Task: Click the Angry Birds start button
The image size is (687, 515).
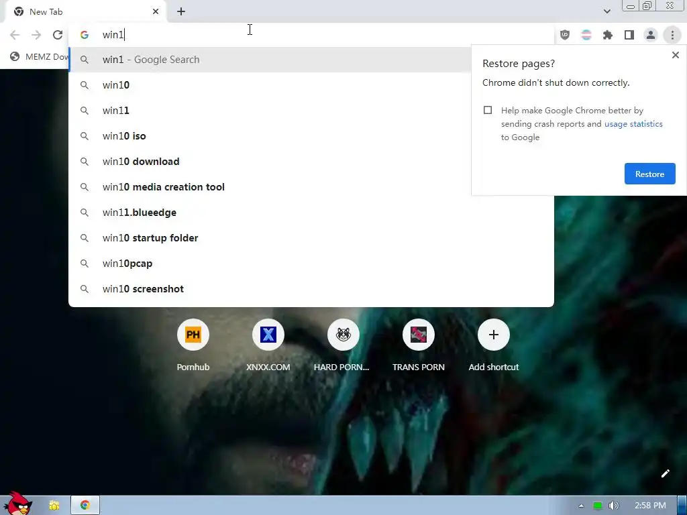Action: [x=17, y=503]
